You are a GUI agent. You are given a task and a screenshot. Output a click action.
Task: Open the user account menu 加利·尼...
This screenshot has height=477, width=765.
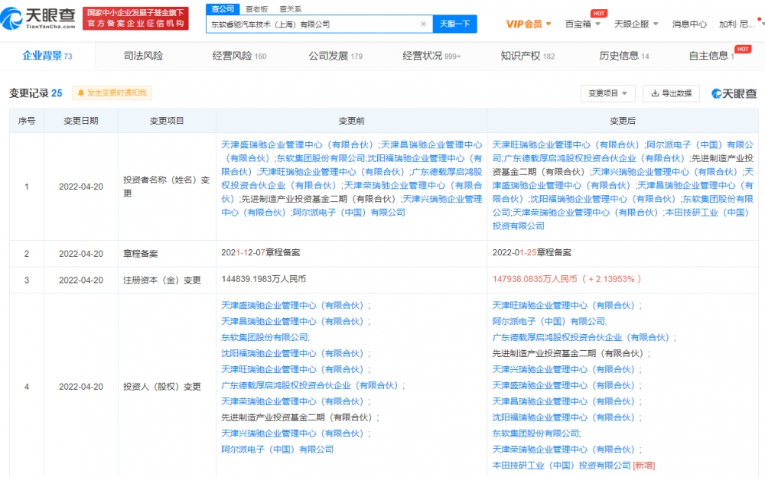pos(736,24)
